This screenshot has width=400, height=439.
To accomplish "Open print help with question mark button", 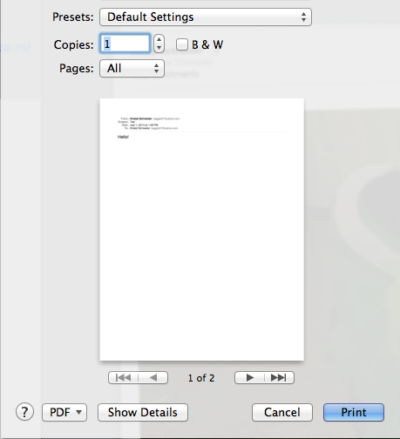I will (x=24, y=412).
